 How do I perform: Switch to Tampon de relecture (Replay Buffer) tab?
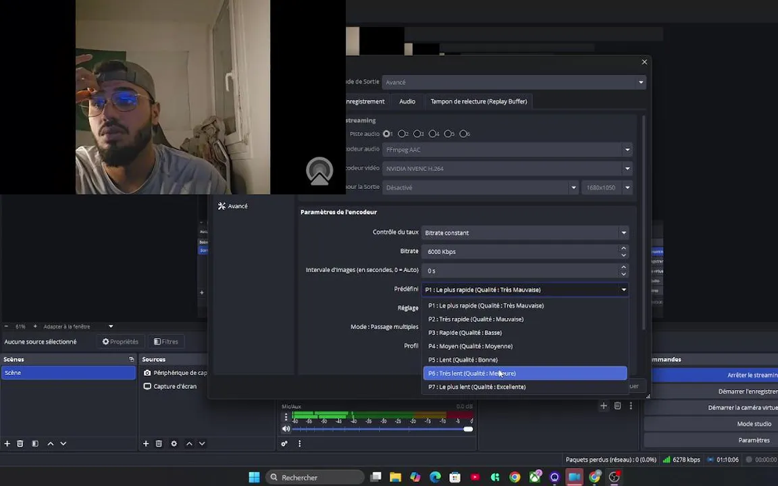479,101
